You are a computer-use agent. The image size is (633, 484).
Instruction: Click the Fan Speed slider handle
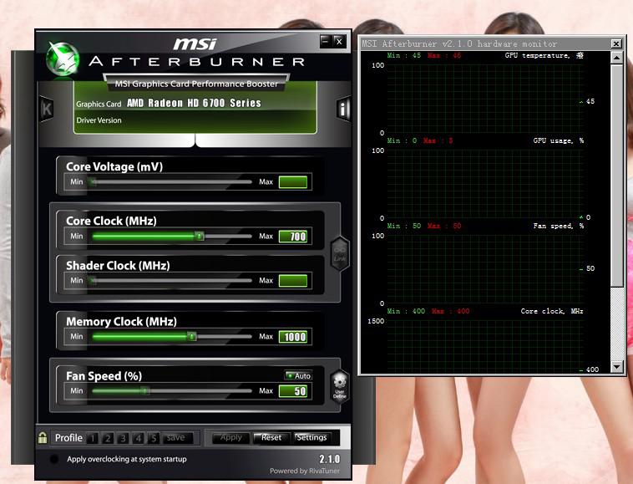145,390
